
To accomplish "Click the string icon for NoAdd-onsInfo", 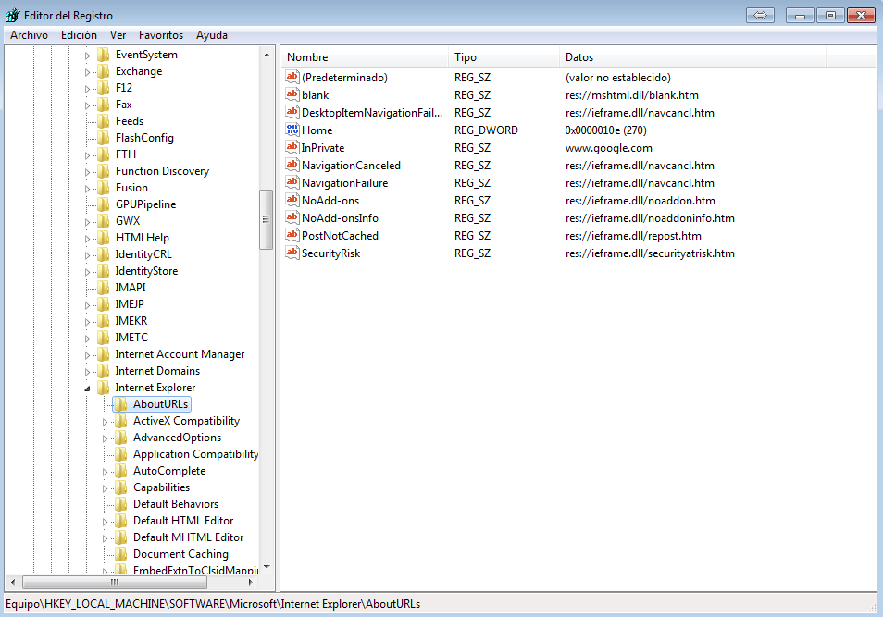I will [292, 217].
